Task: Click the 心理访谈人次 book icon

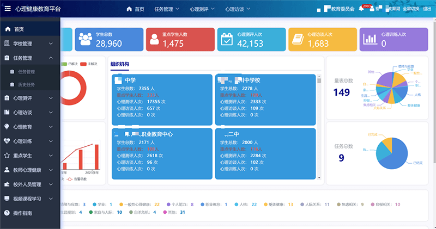Action: [298, 39]
